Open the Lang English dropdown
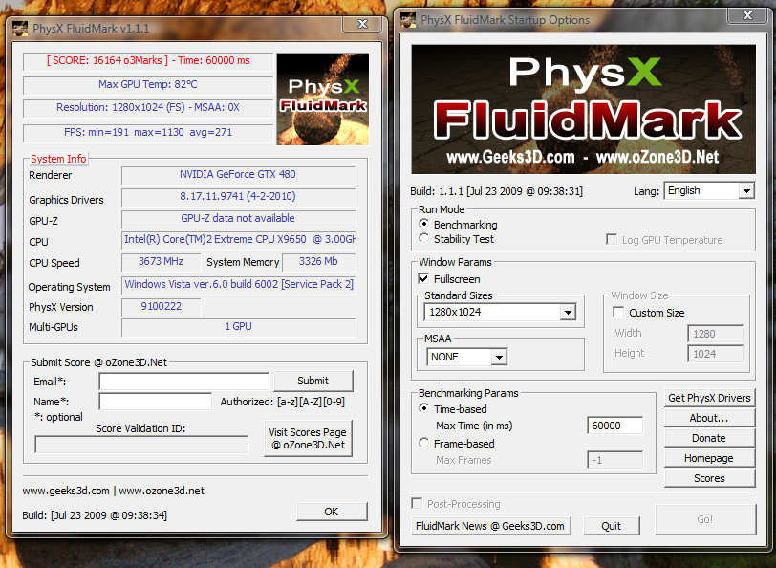 [x=709, y=190]
